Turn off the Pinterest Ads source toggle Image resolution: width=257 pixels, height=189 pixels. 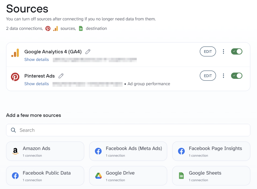(x=236, y=76)
